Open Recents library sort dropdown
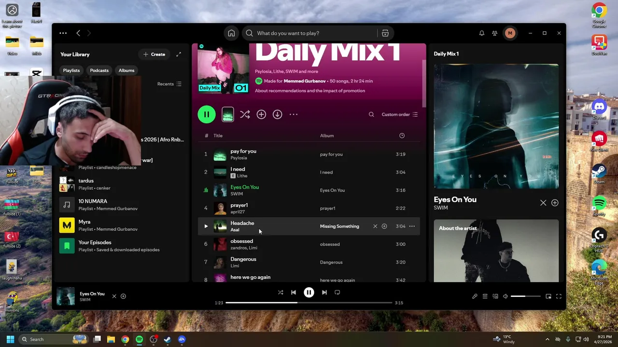618x347 pixels. pyautogui.click(x=169, y=84)
